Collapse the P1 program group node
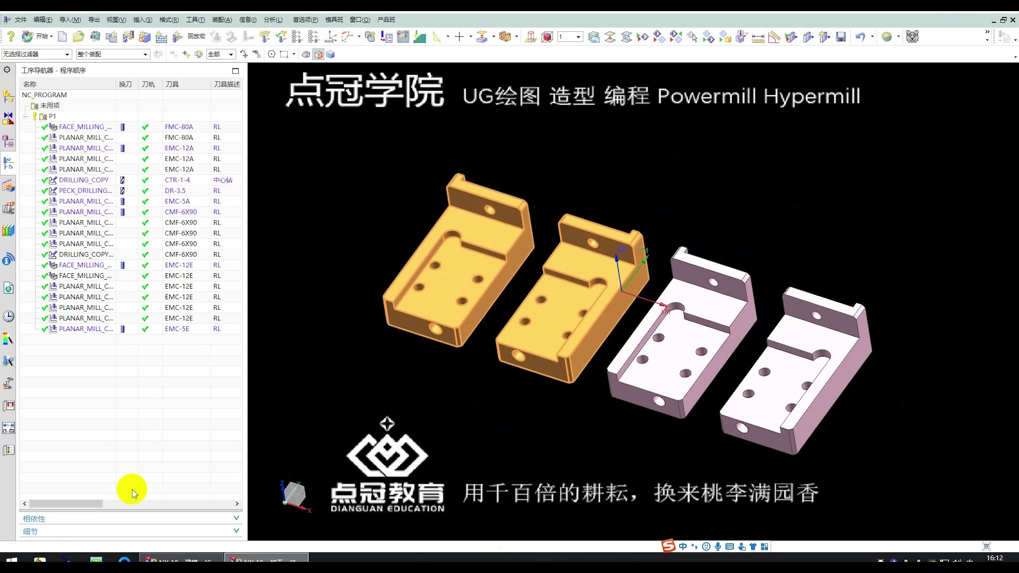 [25, 116]
